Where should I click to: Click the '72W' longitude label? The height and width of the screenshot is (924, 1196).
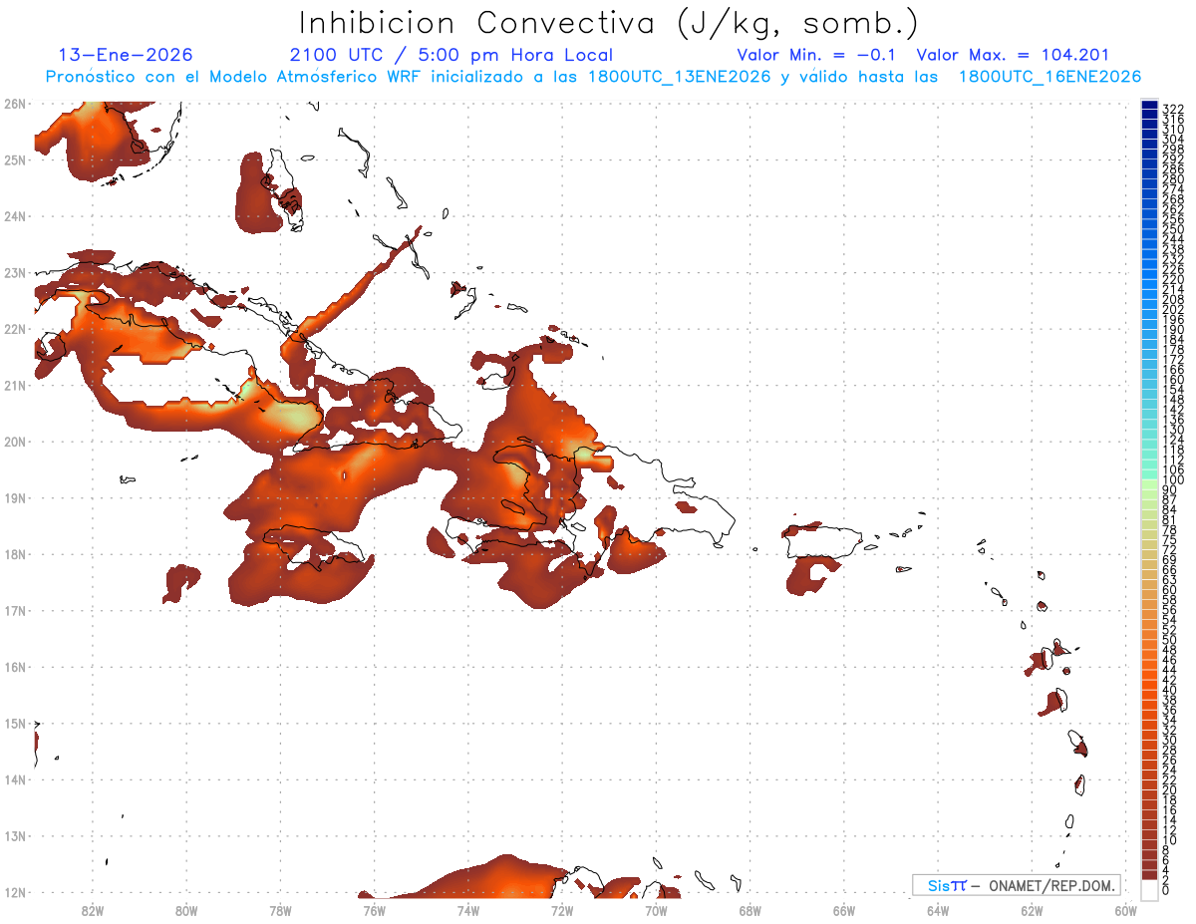(x=562, y=910)
